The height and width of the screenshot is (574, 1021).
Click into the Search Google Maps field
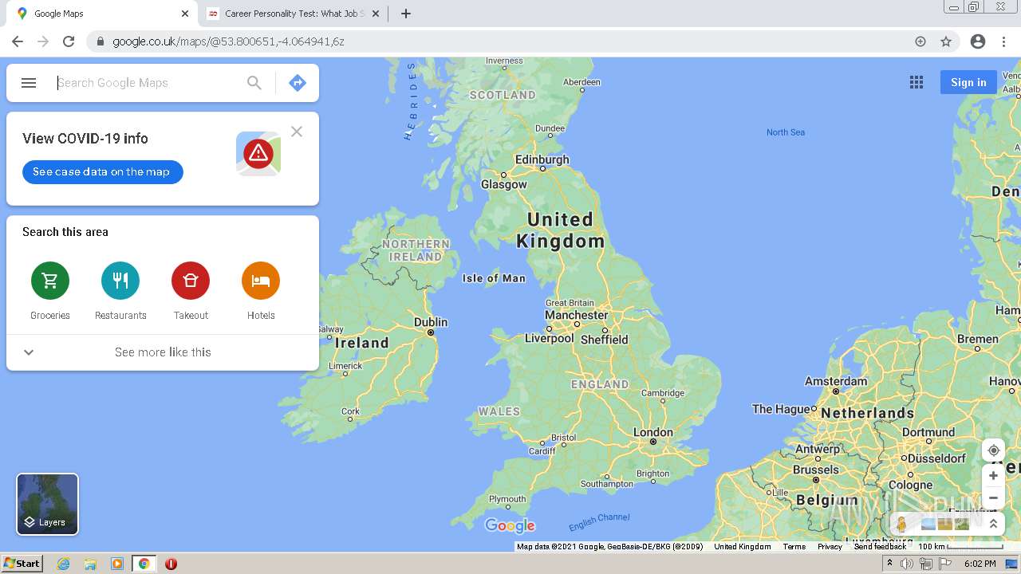(148, 83)
